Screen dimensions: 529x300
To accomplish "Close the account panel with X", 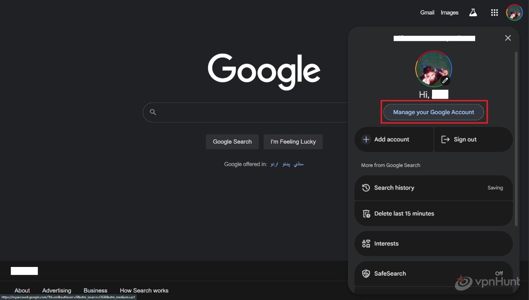I will 508,38.
